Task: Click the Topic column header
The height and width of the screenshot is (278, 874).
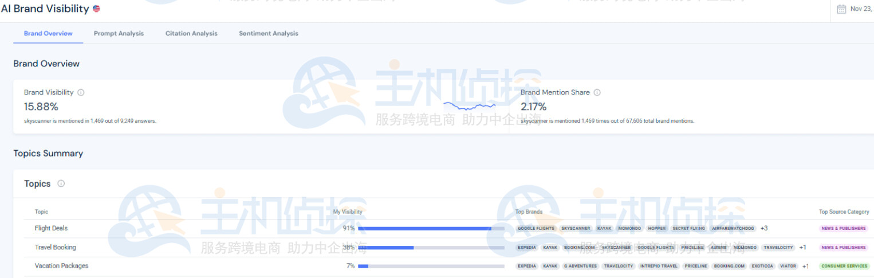Action: 42,212
